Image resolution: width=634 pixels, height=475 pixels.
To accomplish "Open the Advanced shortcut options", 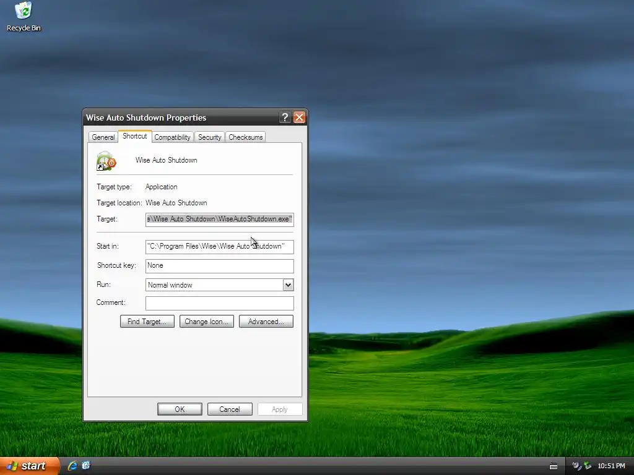I will point(266,322).
